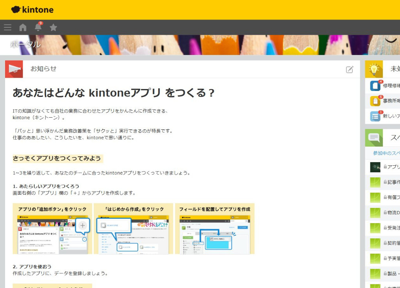The image size is (400, 288).
Task: Click the yellow lightbulb panel icon
Action: [374, 69]
